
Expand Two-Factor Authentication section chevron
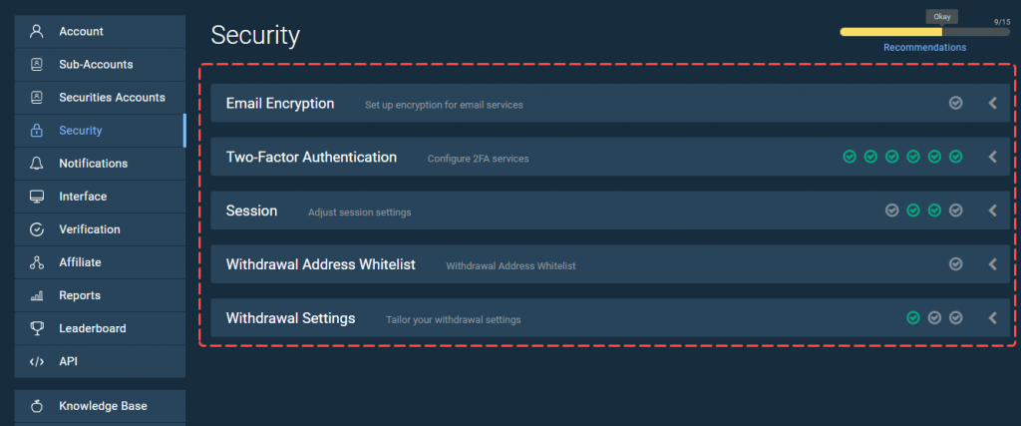993,157
